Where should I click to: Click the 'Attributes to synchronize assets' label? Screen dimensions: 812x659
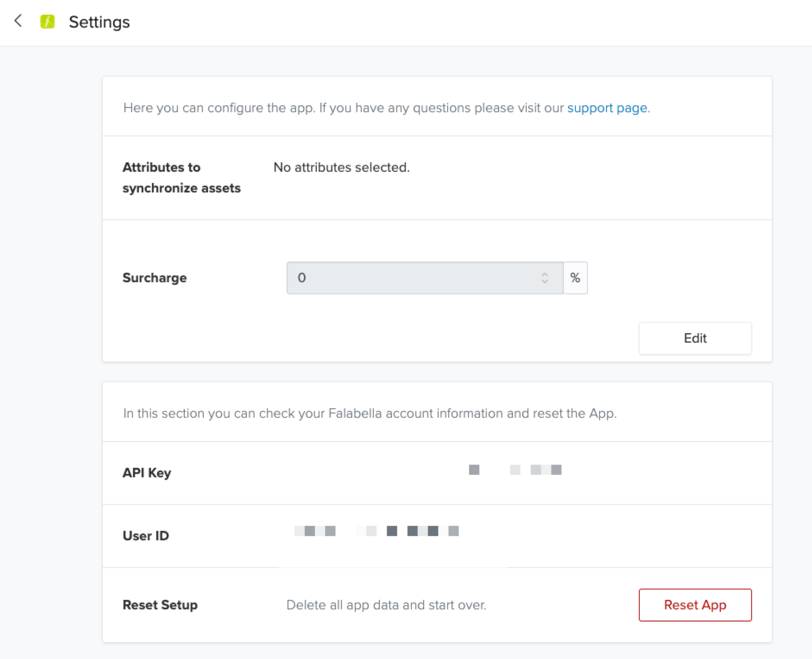tap(181, 178)
